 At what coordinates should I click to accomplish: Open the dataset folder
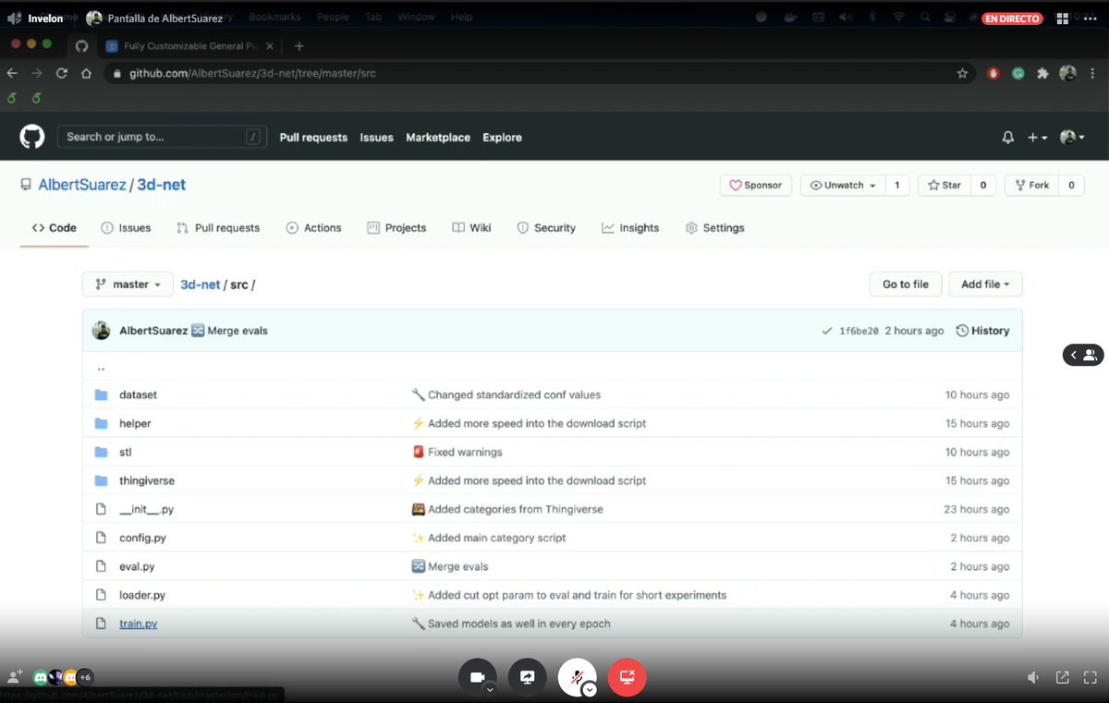138,394
